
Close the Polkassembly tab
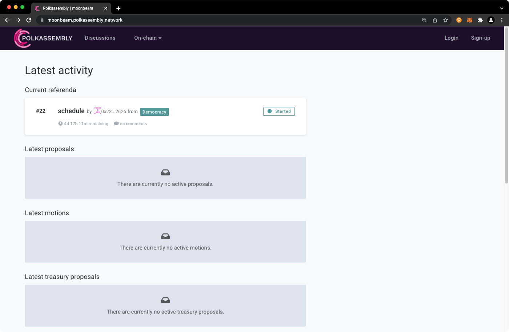point(105,8)
